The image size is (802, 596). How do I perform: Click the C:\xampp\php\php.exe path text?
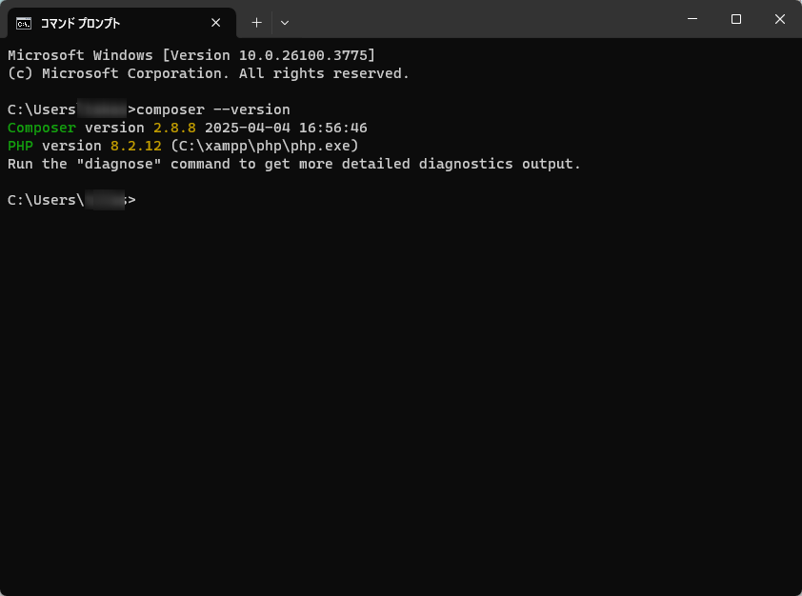[x=264, y=146]
